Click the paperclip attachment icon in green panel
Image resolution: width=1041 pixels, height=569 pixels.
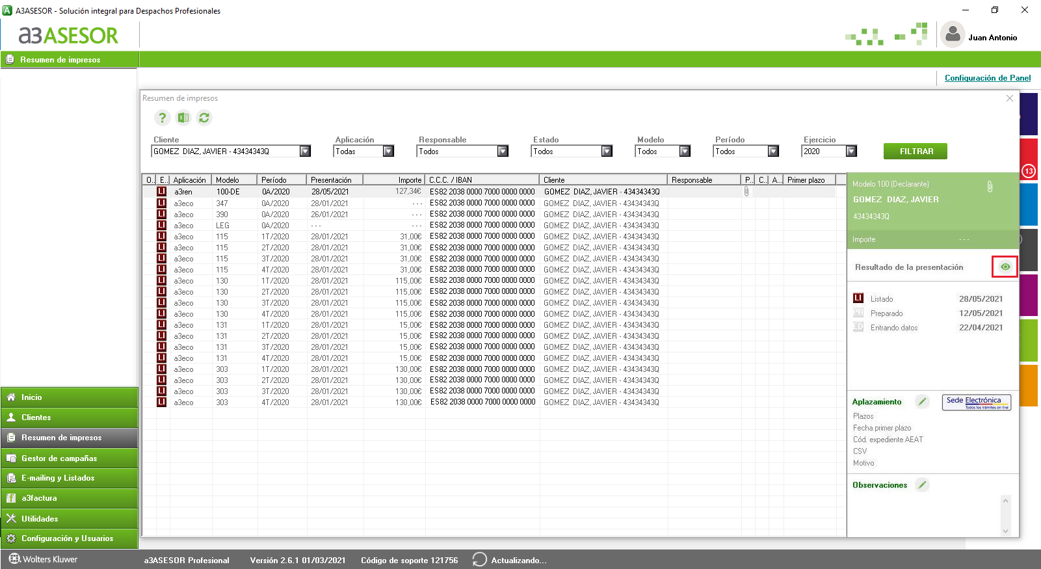[990, 187]
